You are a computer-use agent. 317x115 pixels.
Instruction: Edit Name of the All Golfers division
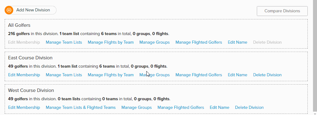click(238, 42)
